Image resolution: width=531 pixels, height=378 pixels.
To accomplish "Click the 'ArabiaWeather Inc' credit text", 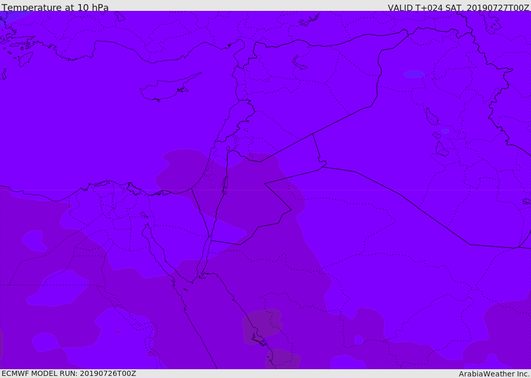I will point(494,374).
